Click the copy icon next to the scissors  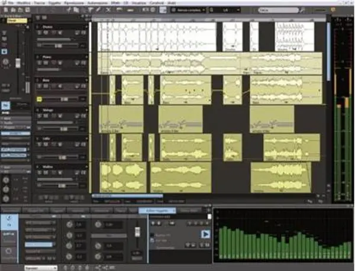pos(76,10)
